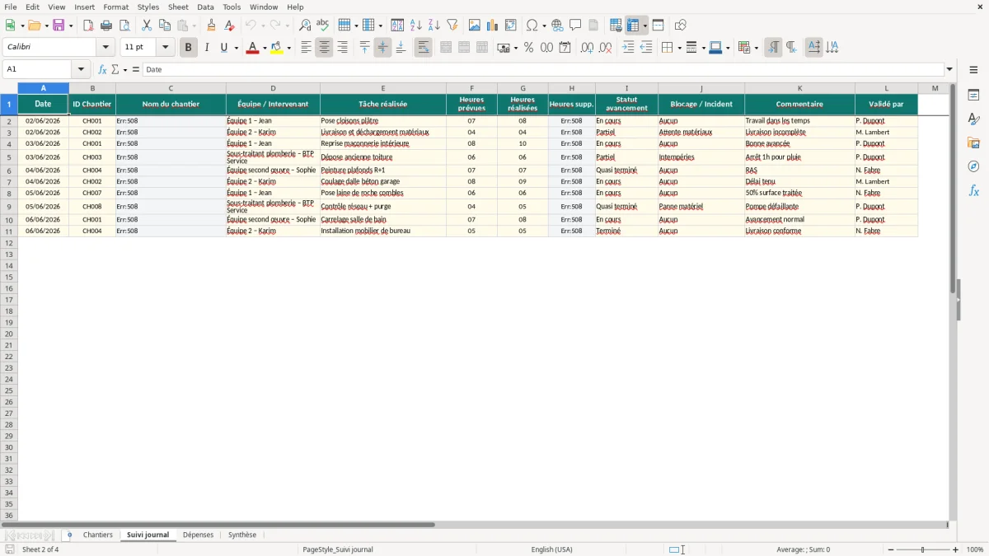The height and width of the screenshot is (556, 989).
Task: Toggle Underline formatting
Action: [223, 48]
